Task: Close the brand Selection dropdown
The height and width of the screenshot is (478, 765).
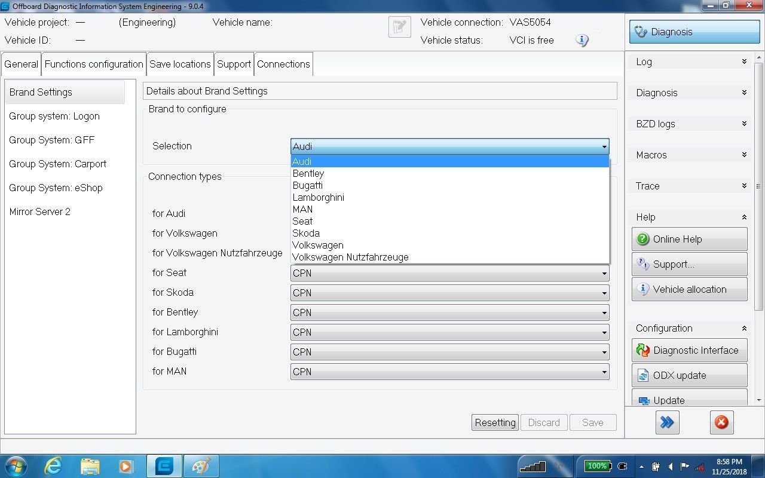Action: point(449,146)
